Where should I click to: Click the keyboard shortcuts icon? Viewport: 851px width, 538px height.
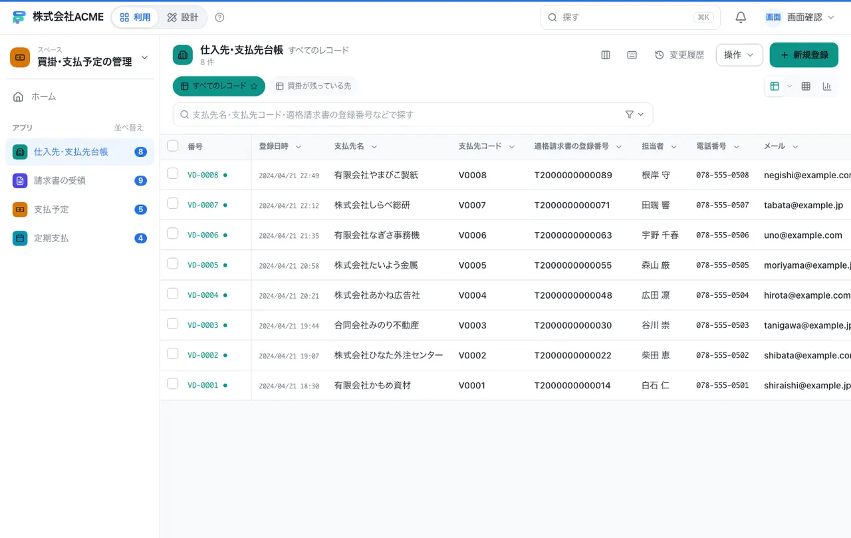[x=632, y=55]
